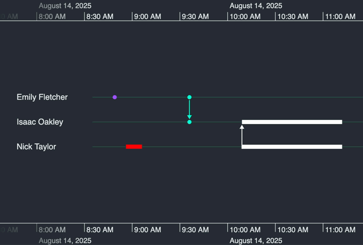The height and width of the screenshot is (245, 363).
Task: Click the 10:00 AM label on top axis
Action: 245,17
